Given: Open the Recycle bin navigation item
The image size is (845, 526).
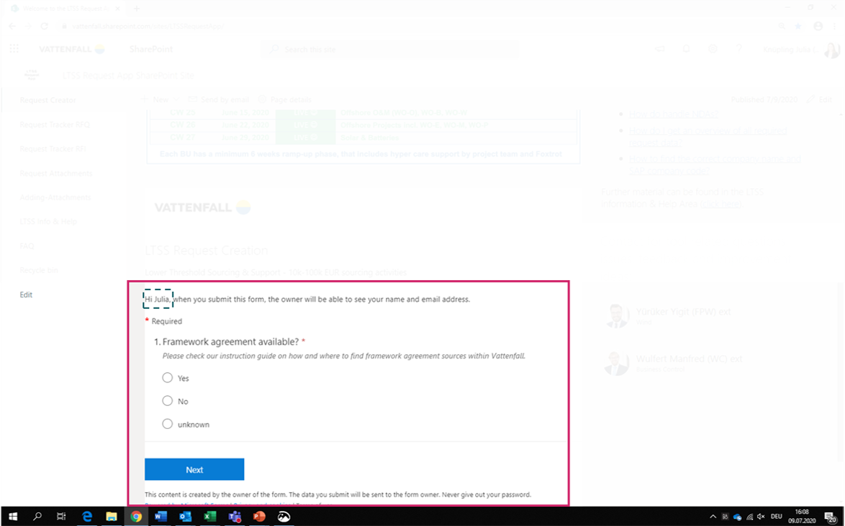Looking at the screenshot, I should point(39,270).
